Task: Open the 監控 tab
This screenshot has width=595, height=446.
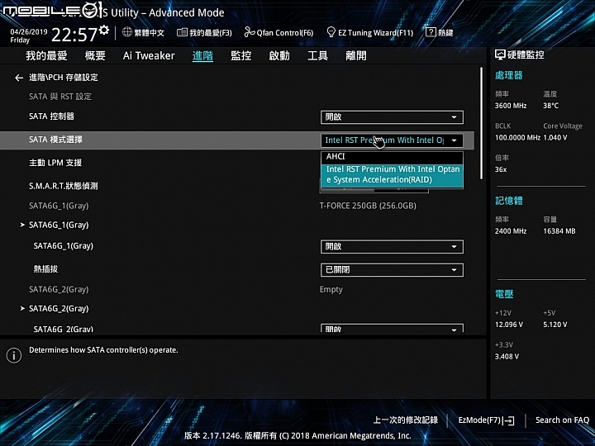Action: pyautogui.click(x=241, y=56)
